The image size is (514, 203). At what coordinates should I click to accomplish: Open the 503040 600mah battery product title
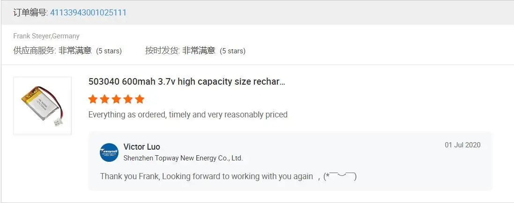[186, 81]
